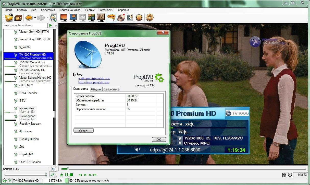The width and height of the screenshot is (310, 185).
Task: Open the multi-picture mosaic monitor icon
Action: pos(91,18)
